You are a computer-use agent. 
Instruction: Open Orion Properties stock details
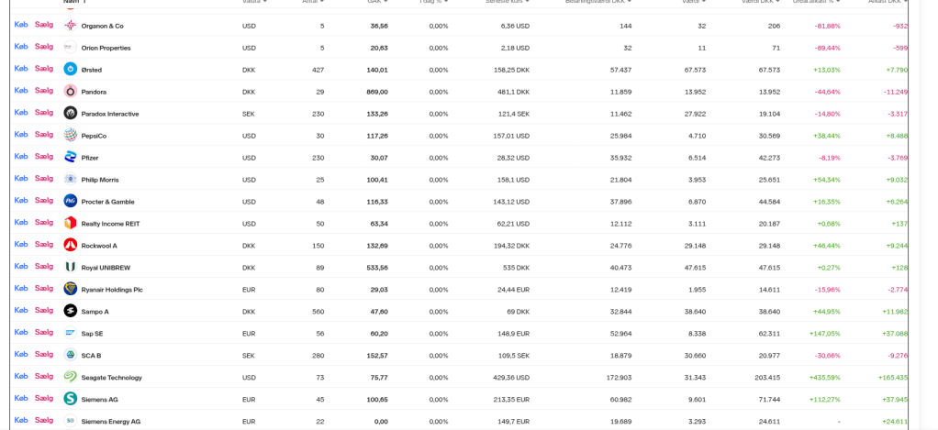[x=106, y=48]
